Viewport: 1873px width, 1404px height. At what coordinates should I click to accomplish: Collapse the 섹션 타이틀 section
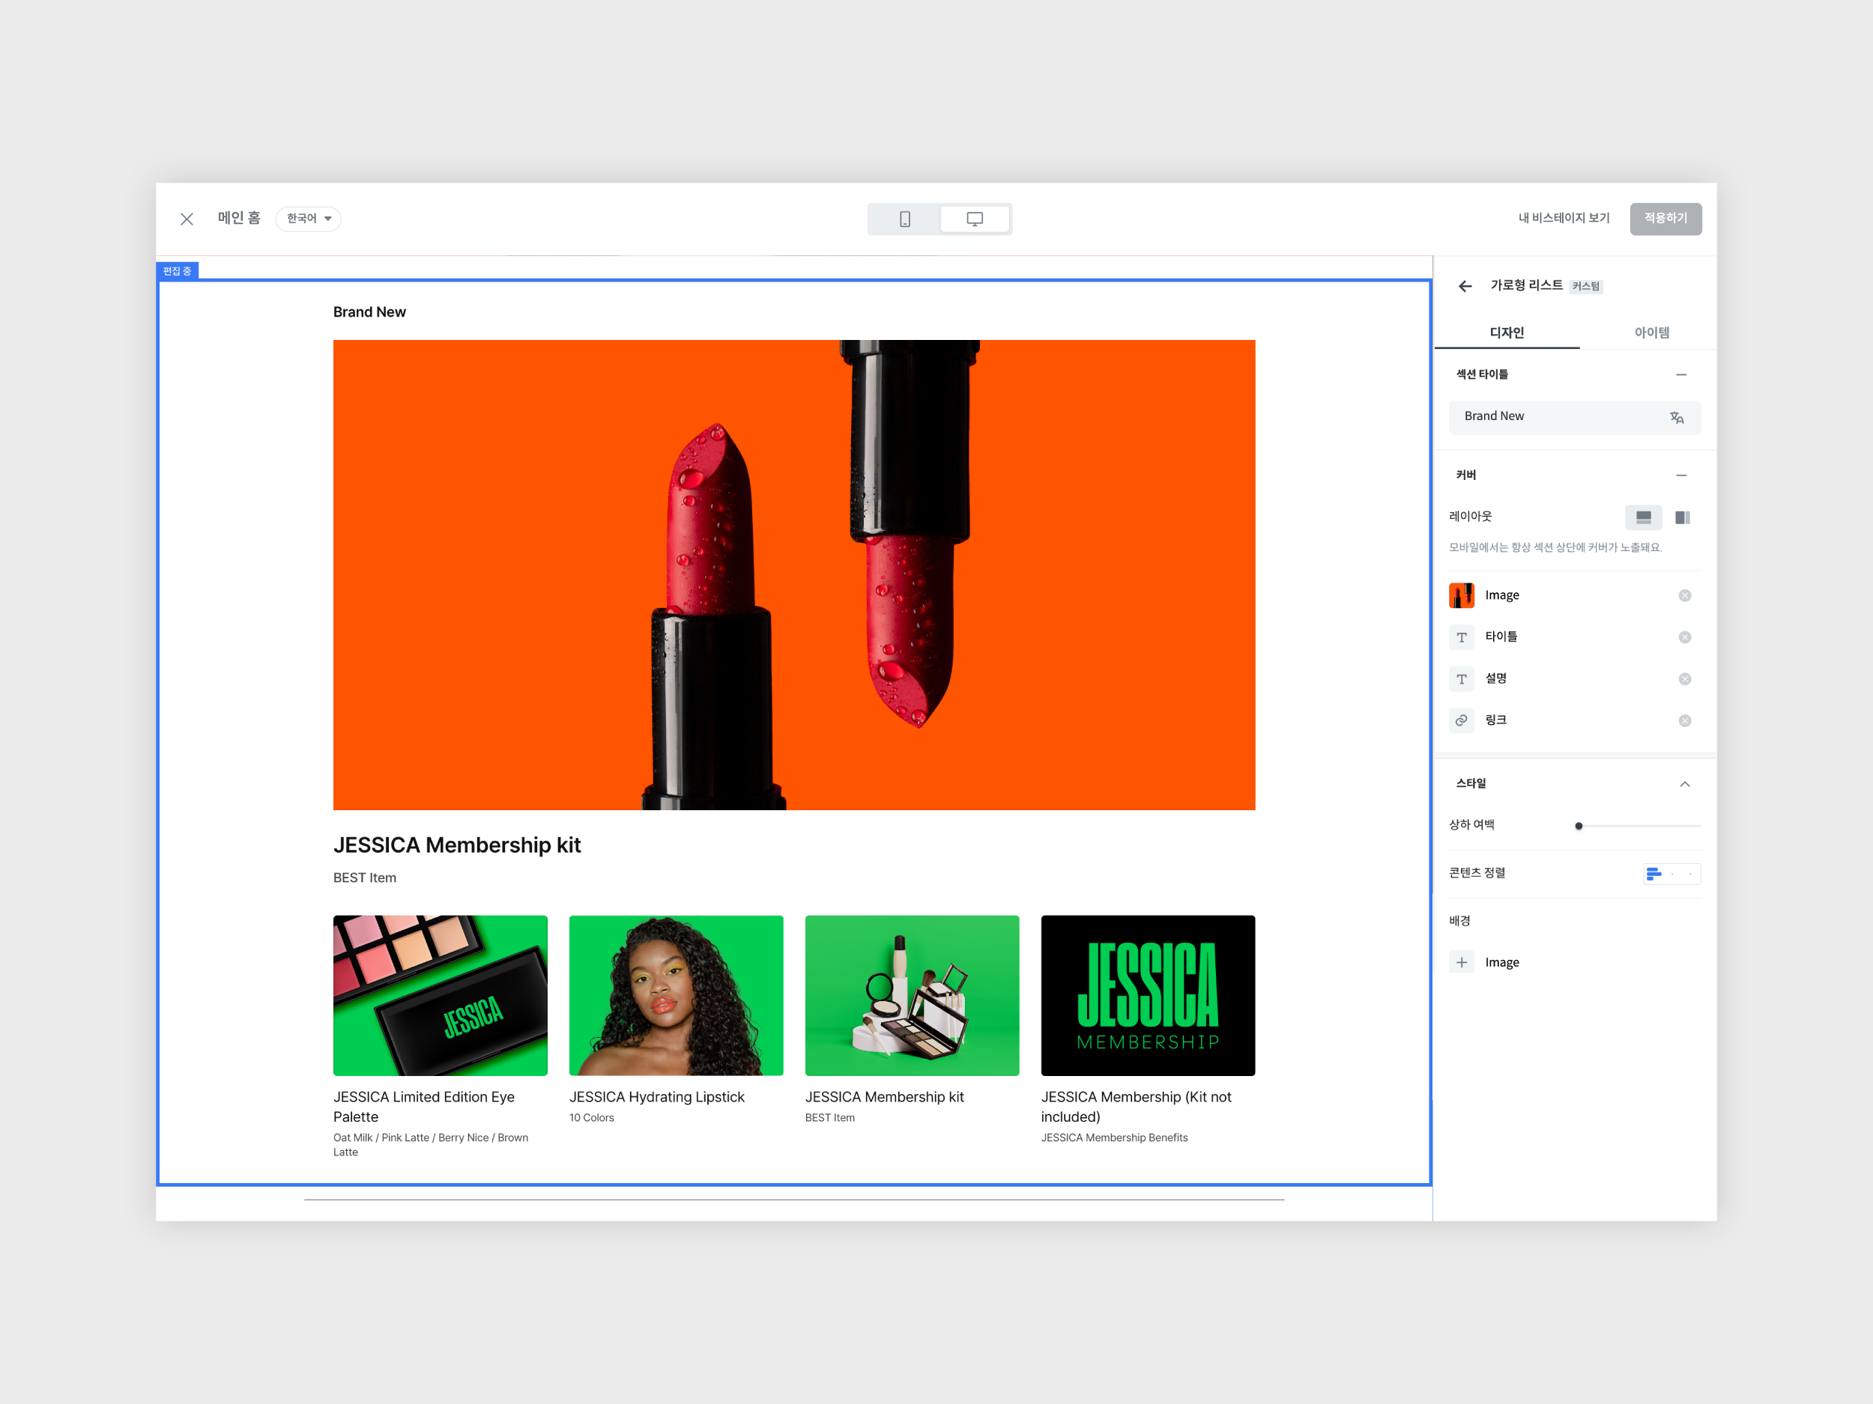click(x=1680, y=375)
